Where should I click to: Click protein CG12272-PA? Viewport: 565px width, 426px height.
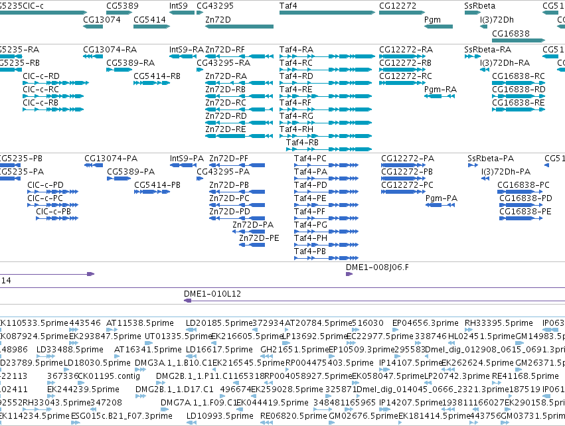pyautogui.click(x=403, y=165)
